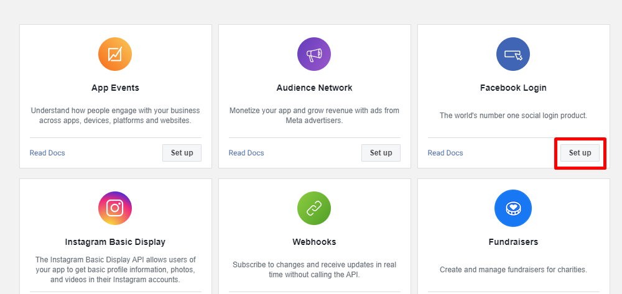Click the purple Audience Network megaphone icon
Viewport: 622px width, 294px height.
pos(314,54)
